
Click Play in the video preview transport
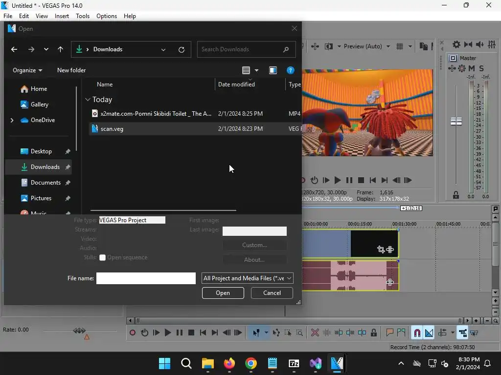(338, 180)
